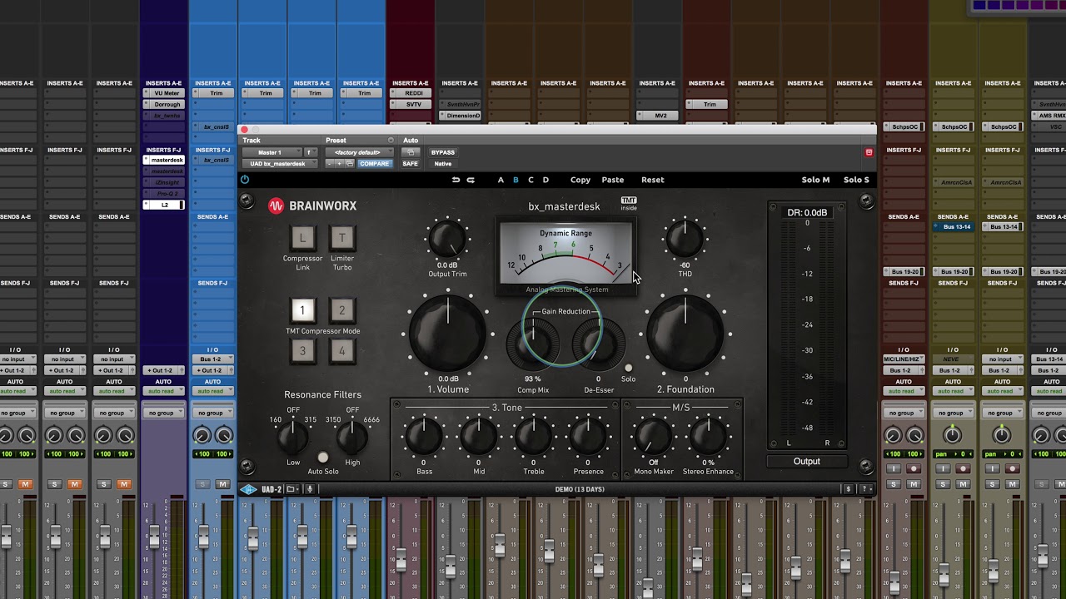Toggle the COMPARE button
Viewport: 1066px width, 599px height.
374,164
